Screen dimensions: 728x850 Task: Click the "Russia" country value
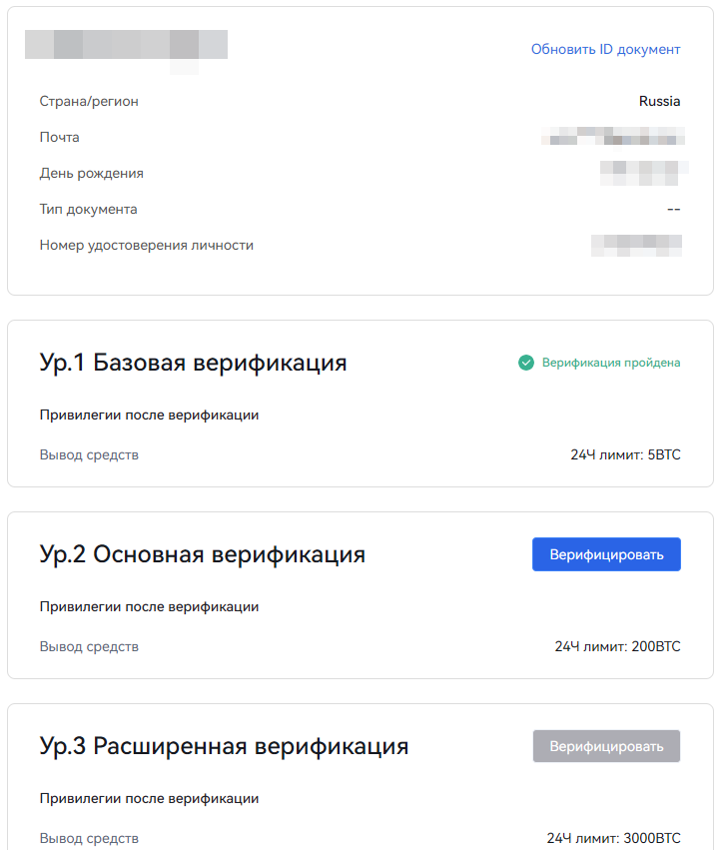[x=659, y=101]
